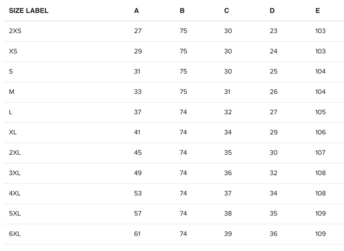Click the S size label cell
The width and height of the screenshot is (344, 251).
click(x=11, y=71)
